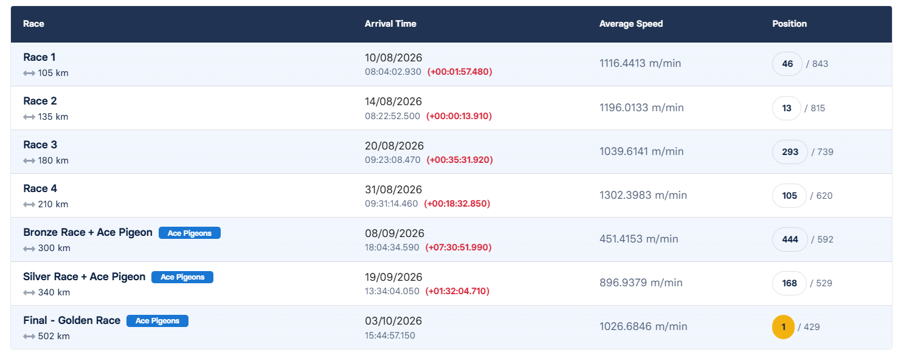Click the Ace Pigeons badge on Final Golden Race
Image resolution: width=901 pixels, height=358 pixels.
(157, 321)
